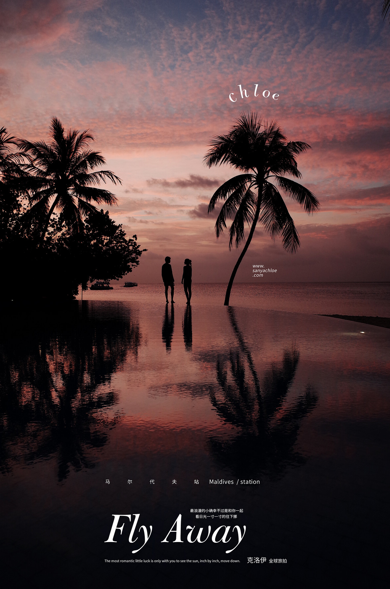The width and height of the screenshot is (390, 589).
Task: Click the curved "chloe" logo text
Action: tap(254, 93)
